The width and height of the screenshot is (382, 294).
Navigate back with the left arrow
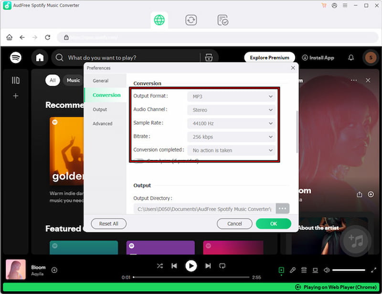22,37
